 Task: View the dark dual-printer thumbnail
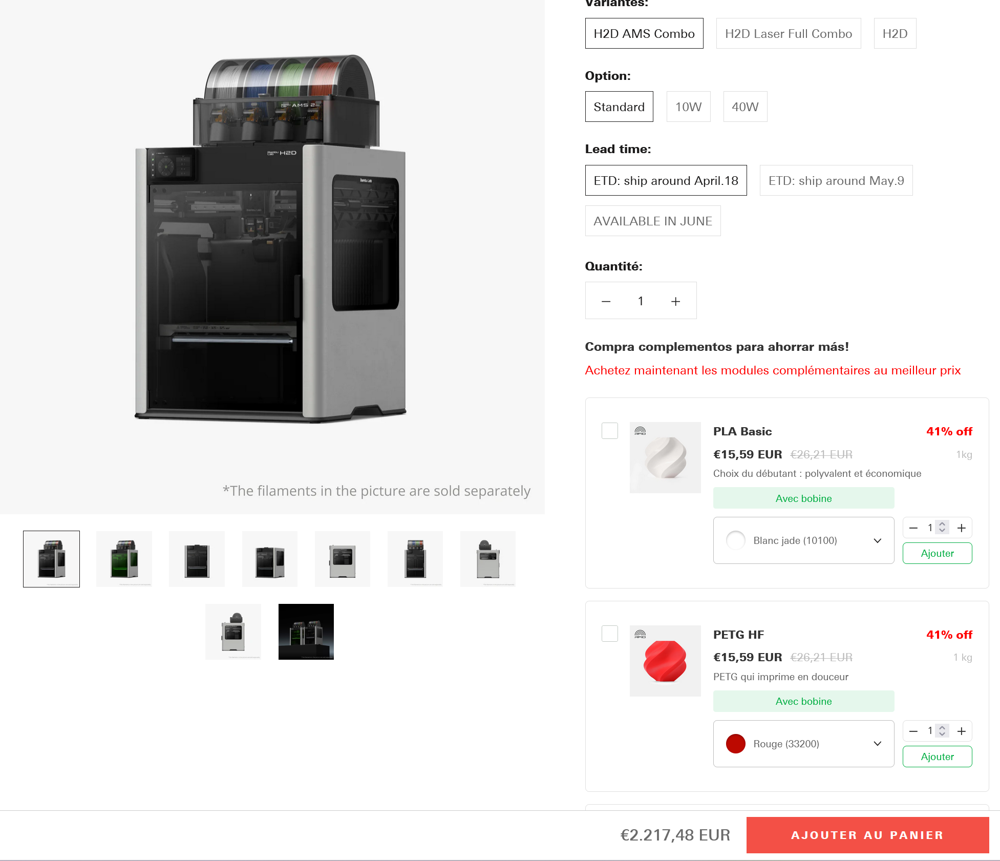[306, 632]
